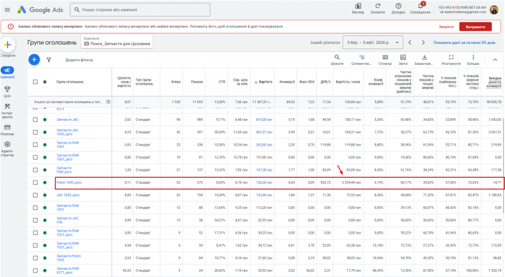Click the blue plus add button
The width and height of the screenshot is (505, 277).
34,59
